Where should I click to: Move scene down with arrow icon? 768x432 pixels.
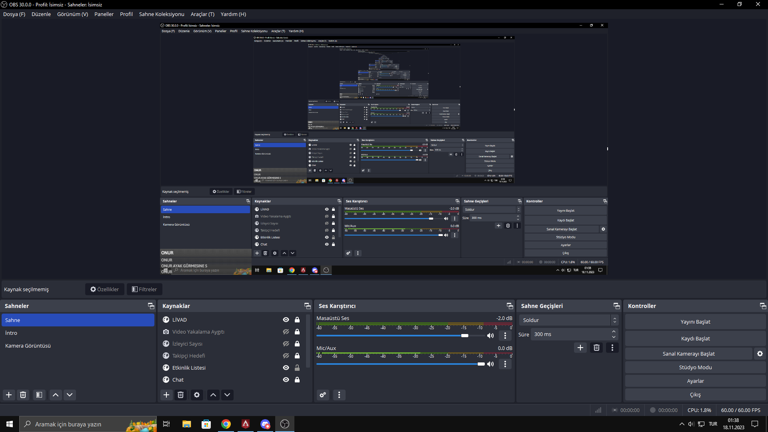pyautogui.click(x=70, y=395)
